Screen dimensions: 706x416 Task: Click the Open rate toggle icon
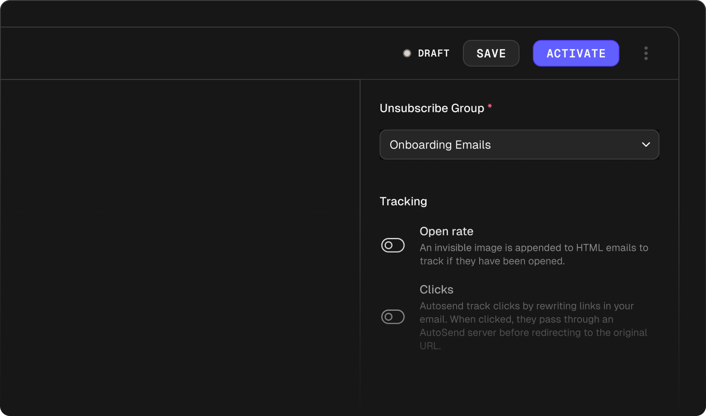(x=393, y=245)
